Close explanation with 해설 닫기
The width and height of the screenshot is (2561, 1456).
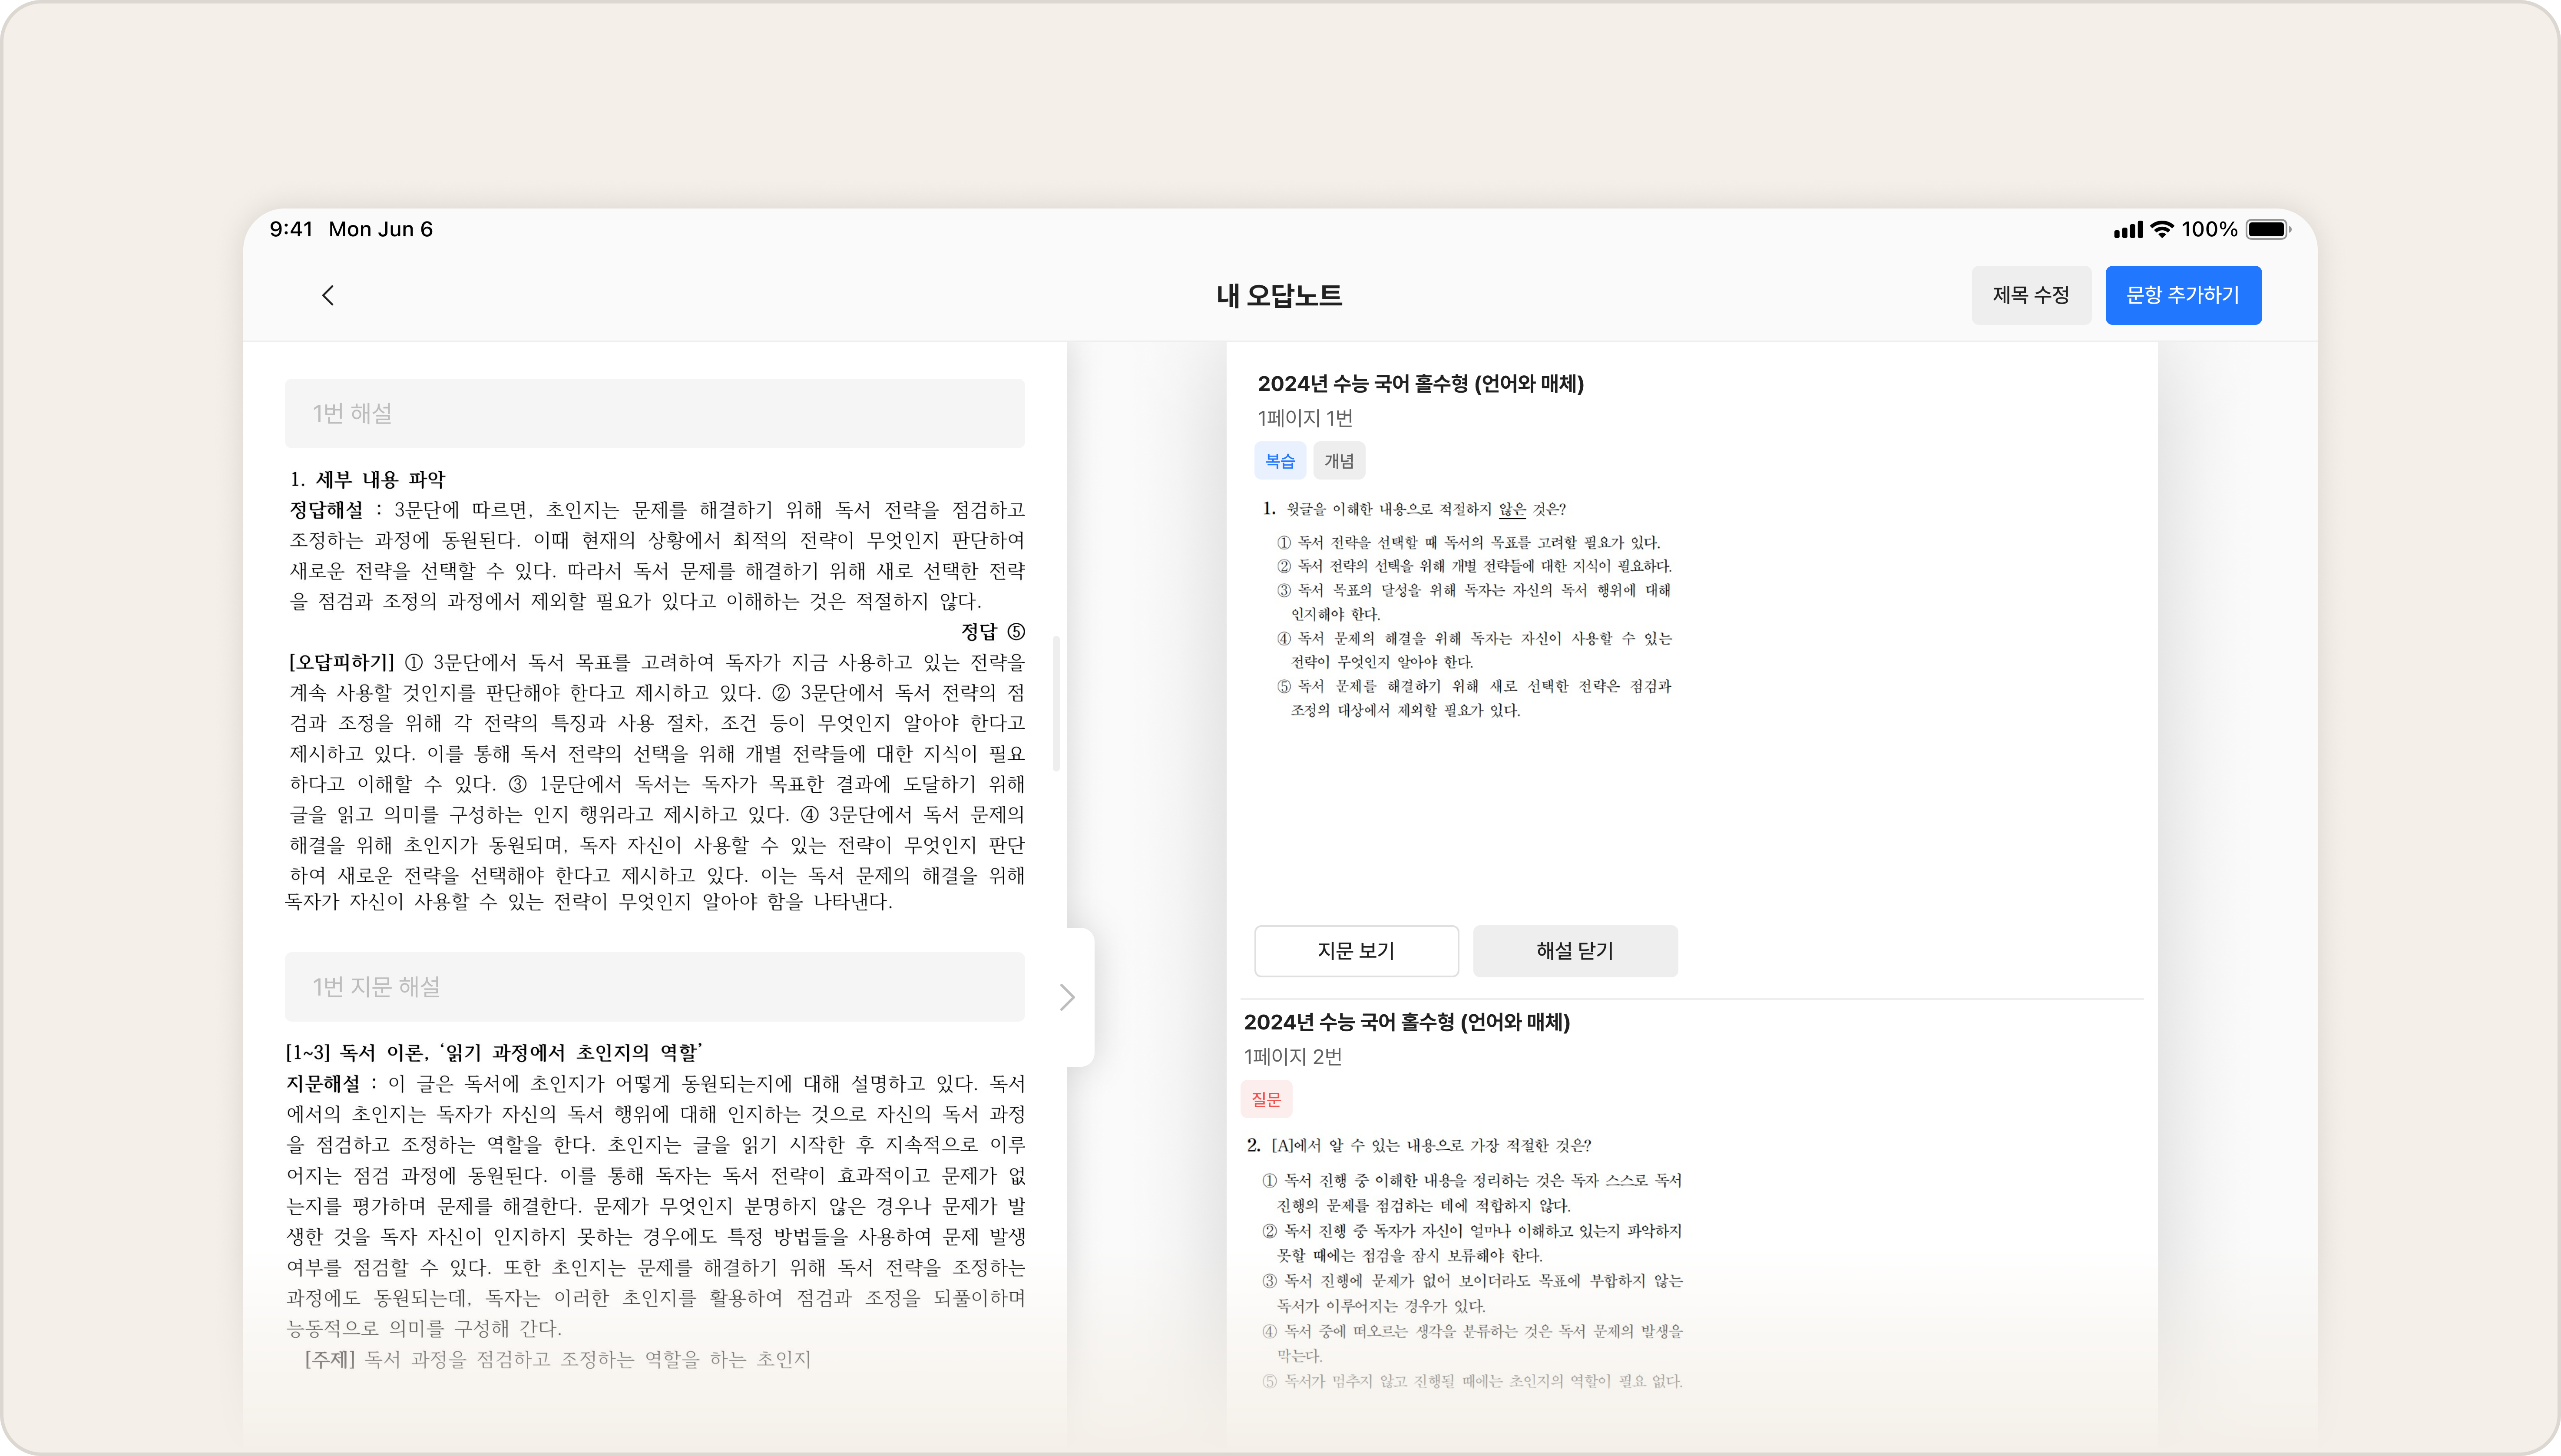[x=1575, y=950]
